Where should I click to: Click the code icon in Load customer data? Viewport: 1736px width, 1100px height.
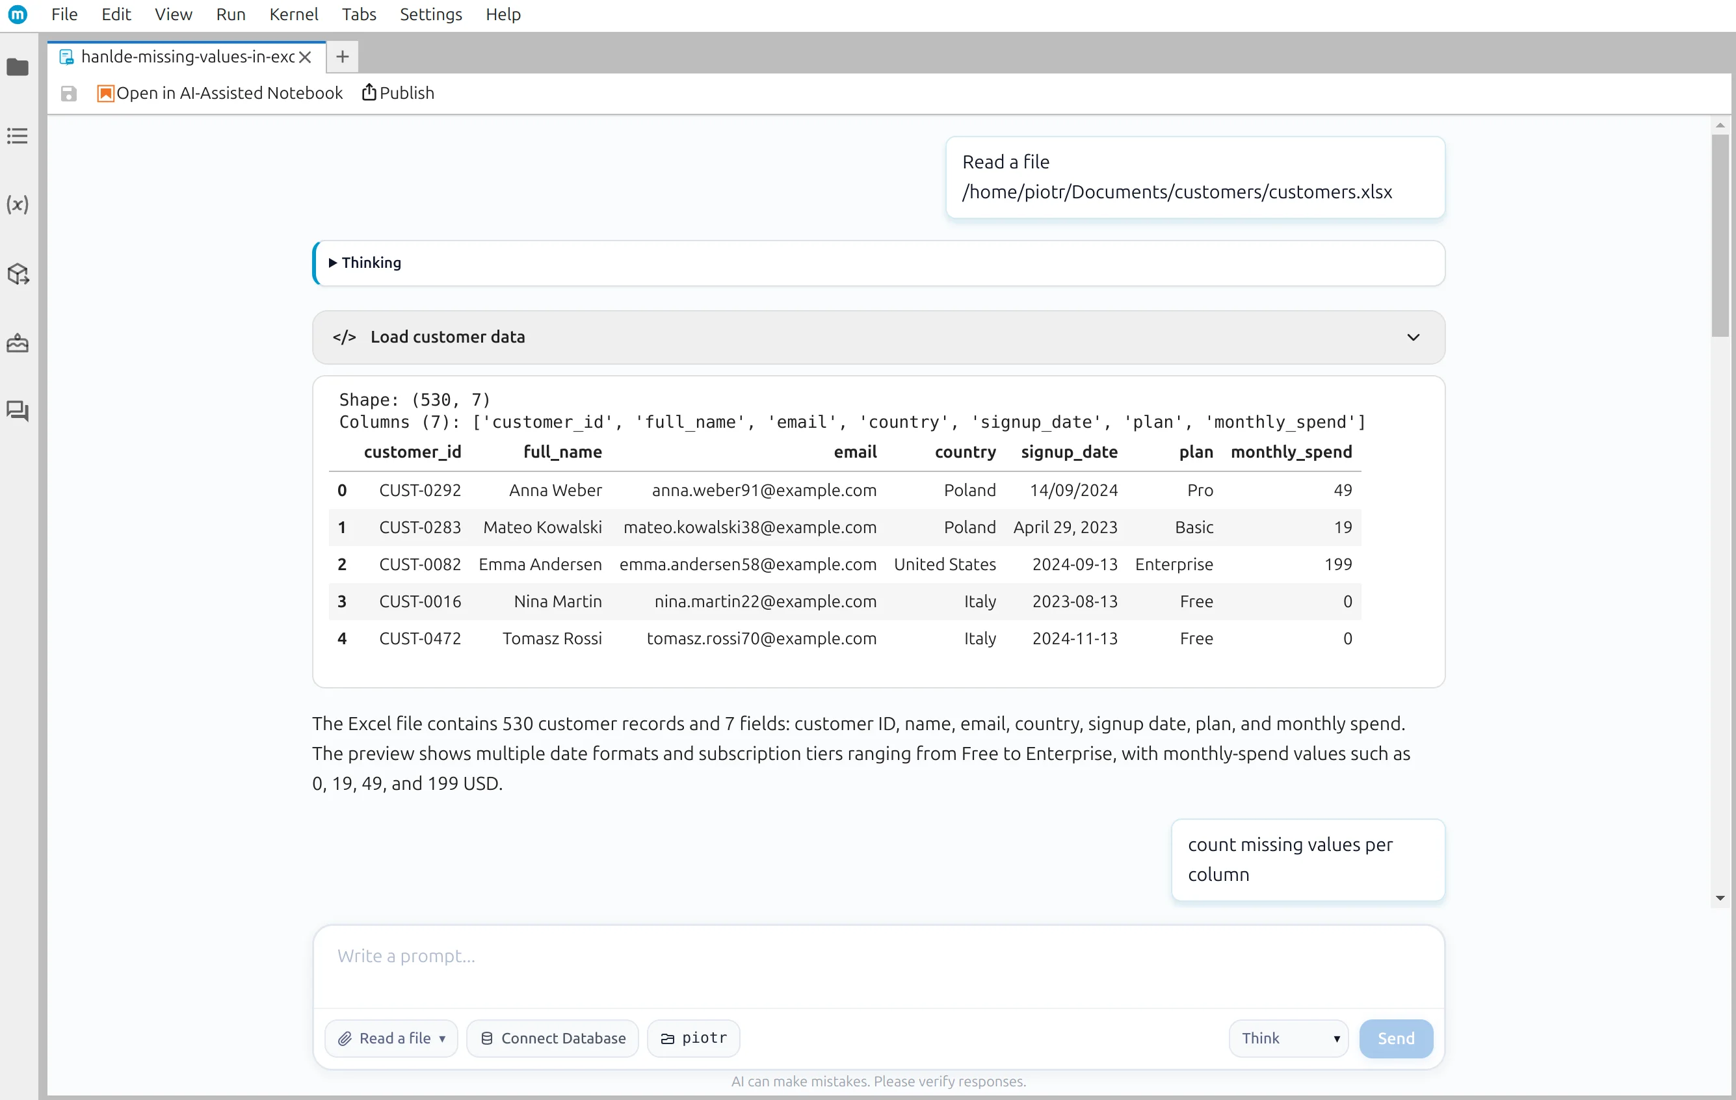(345, 337)
